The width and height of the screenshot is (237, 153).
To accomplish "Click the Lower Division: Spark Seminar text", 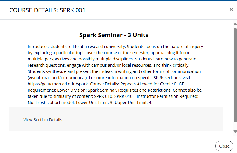I will (87, 90).
